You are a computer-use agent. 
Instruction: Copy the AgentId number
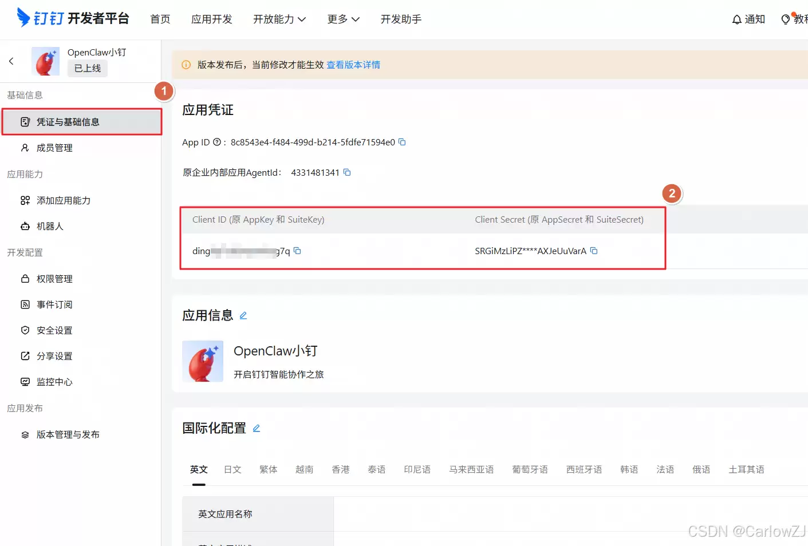tap(347, 172)
